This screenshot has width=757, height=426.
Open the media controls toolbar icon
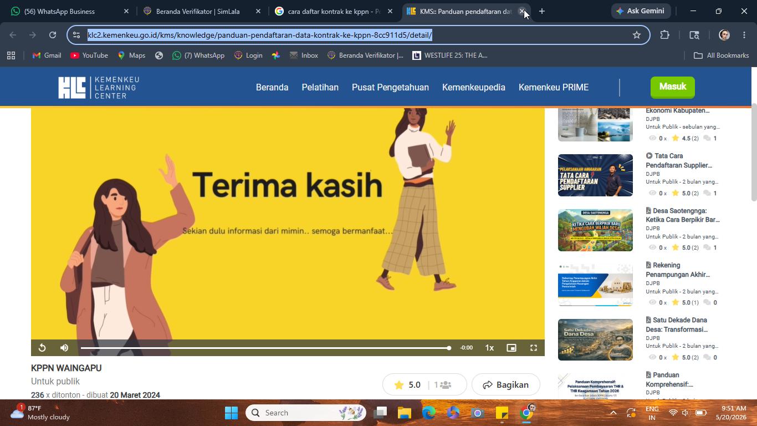[694, 35]
